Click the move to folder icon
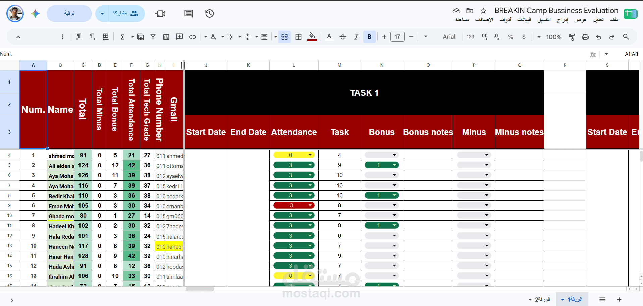The width and height of the screenshot is (643, 306). click(x=470, y=11)
